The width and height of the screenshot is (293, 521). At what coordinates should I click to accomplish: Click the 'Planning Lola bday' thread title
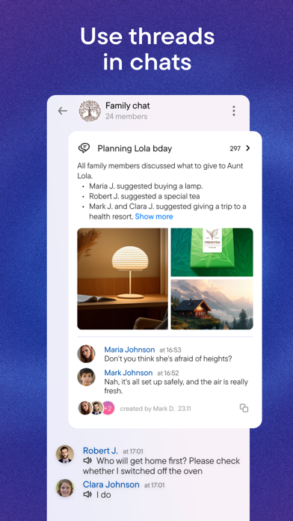tap(135, 148)
